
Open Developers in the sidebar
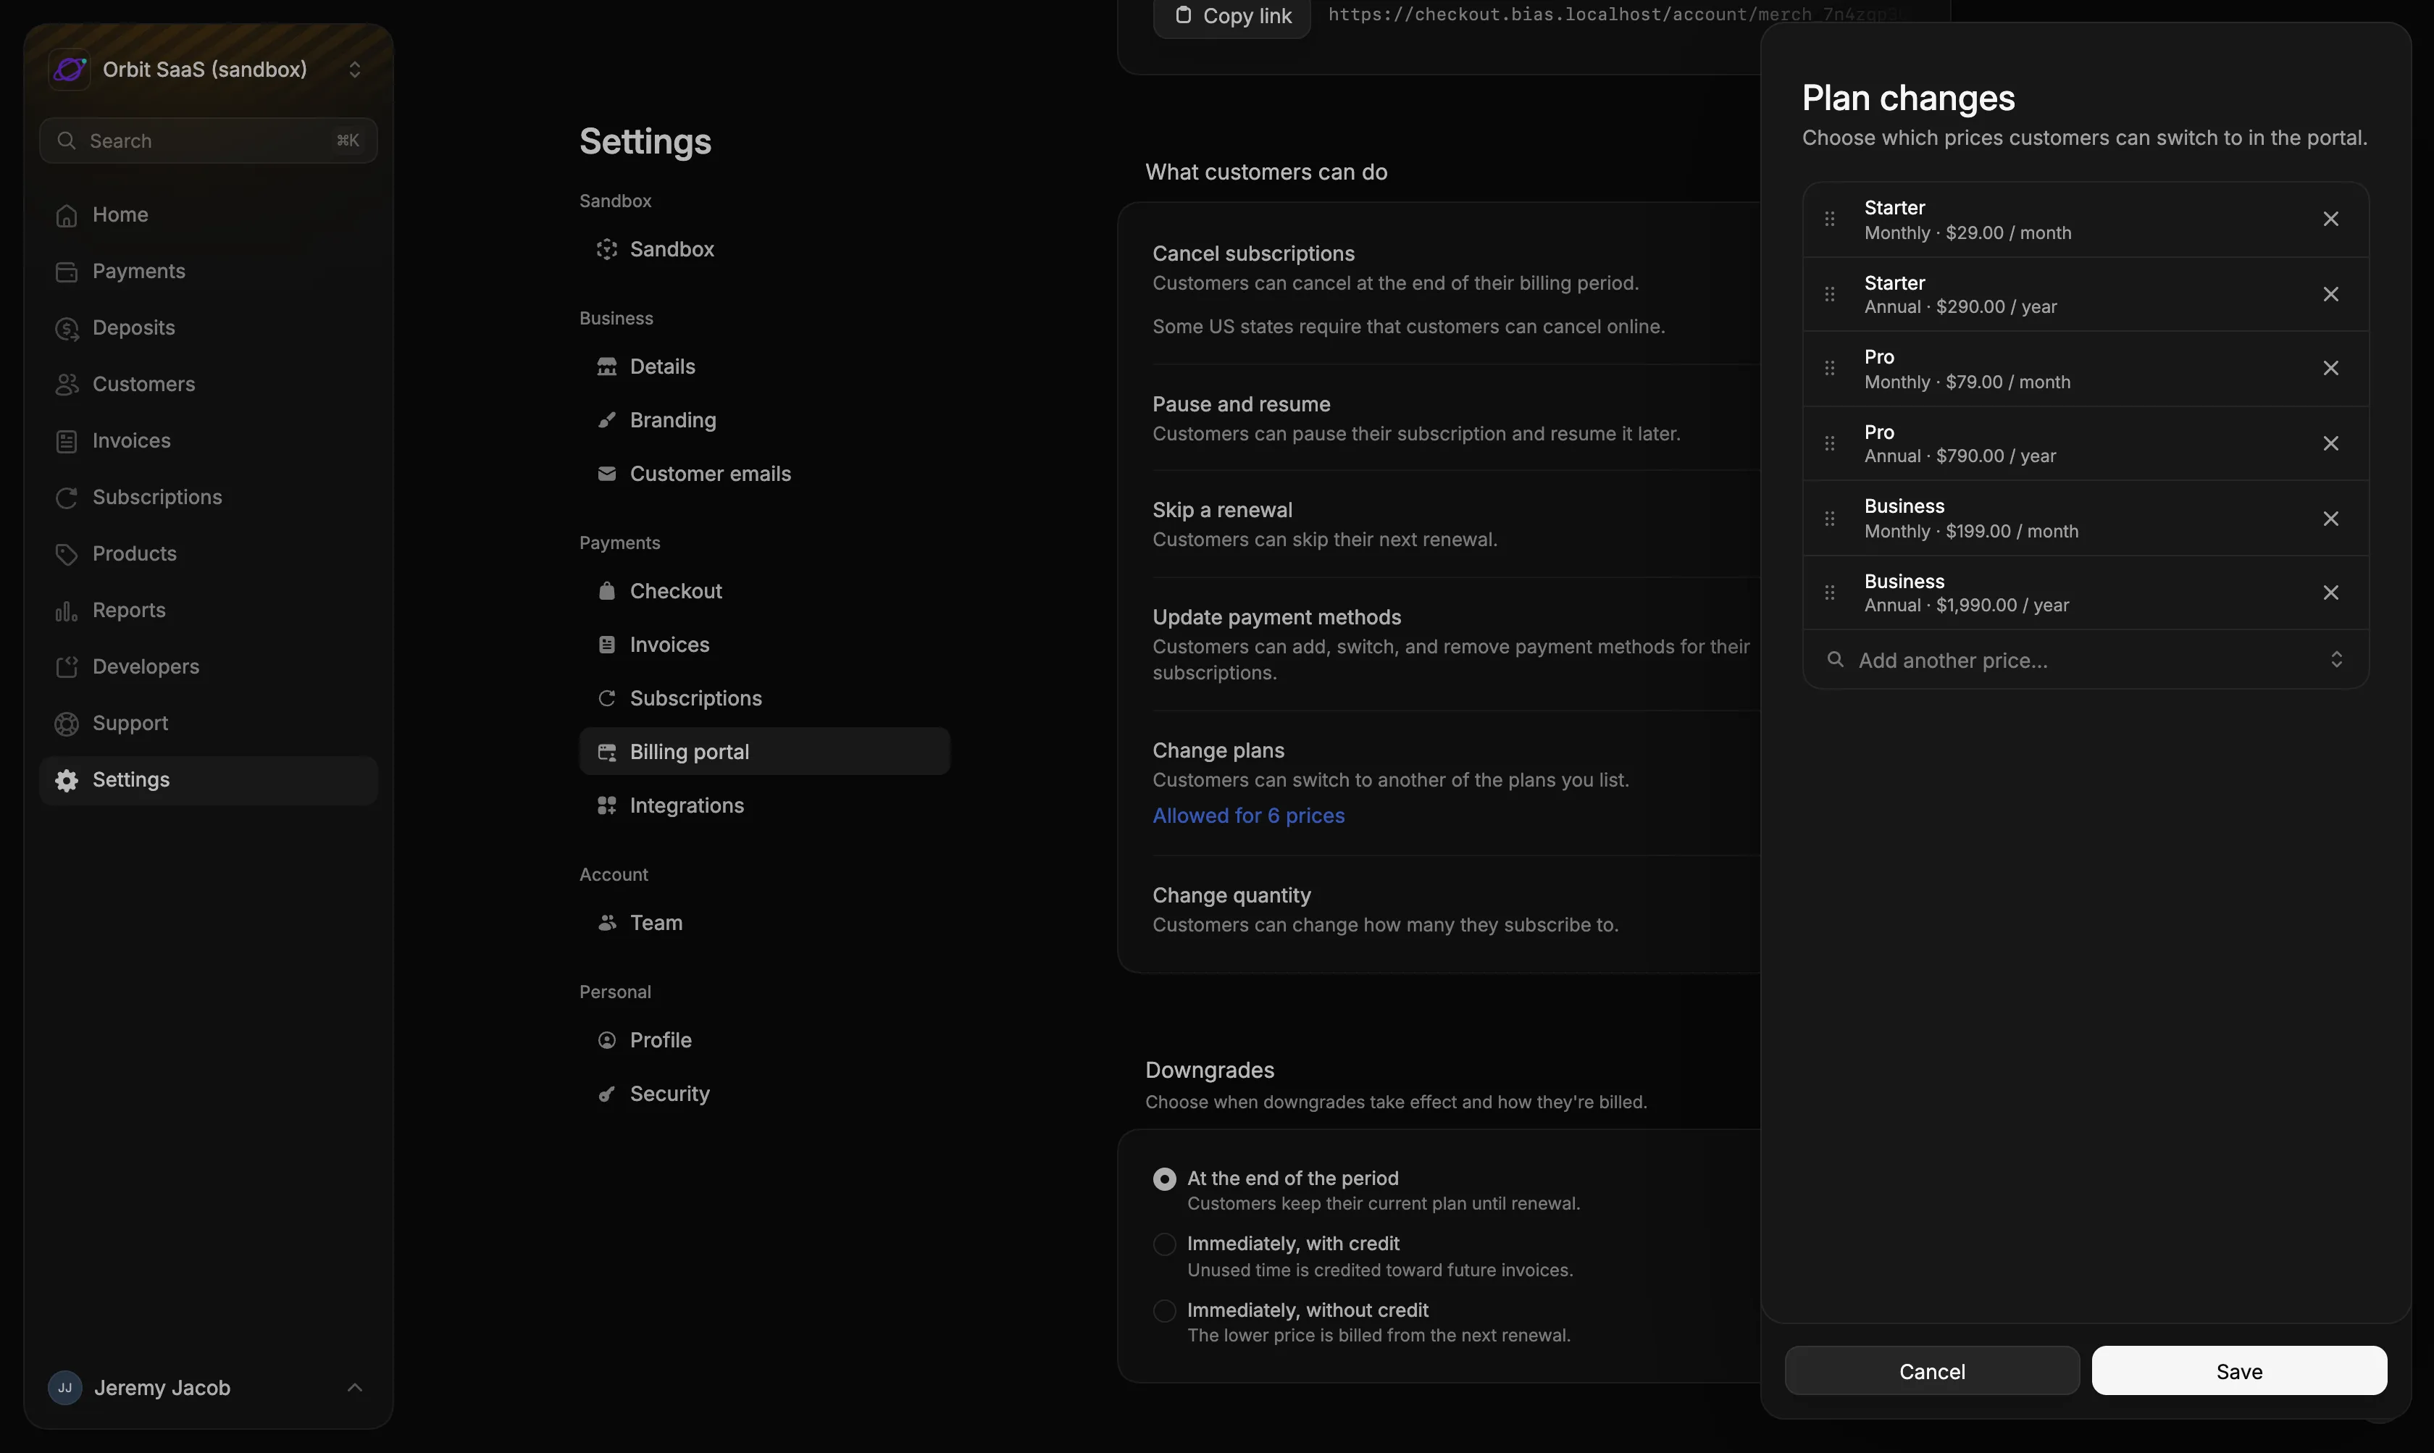208,667
